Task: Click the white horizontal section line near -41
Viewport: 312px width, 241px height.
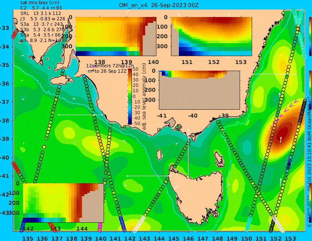Action: [149, 176]
